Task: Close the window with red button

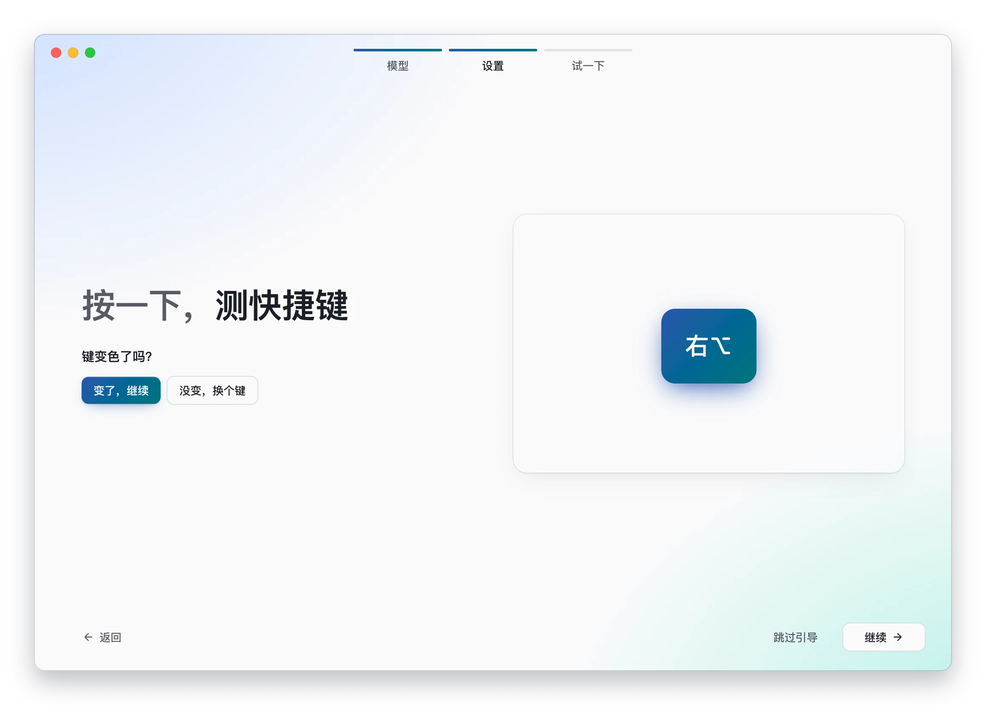Action: tap(56, 53)
